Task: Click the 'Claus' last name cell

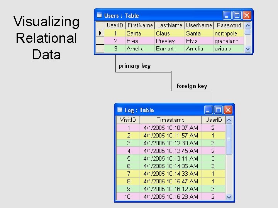Action: point(170,33)
